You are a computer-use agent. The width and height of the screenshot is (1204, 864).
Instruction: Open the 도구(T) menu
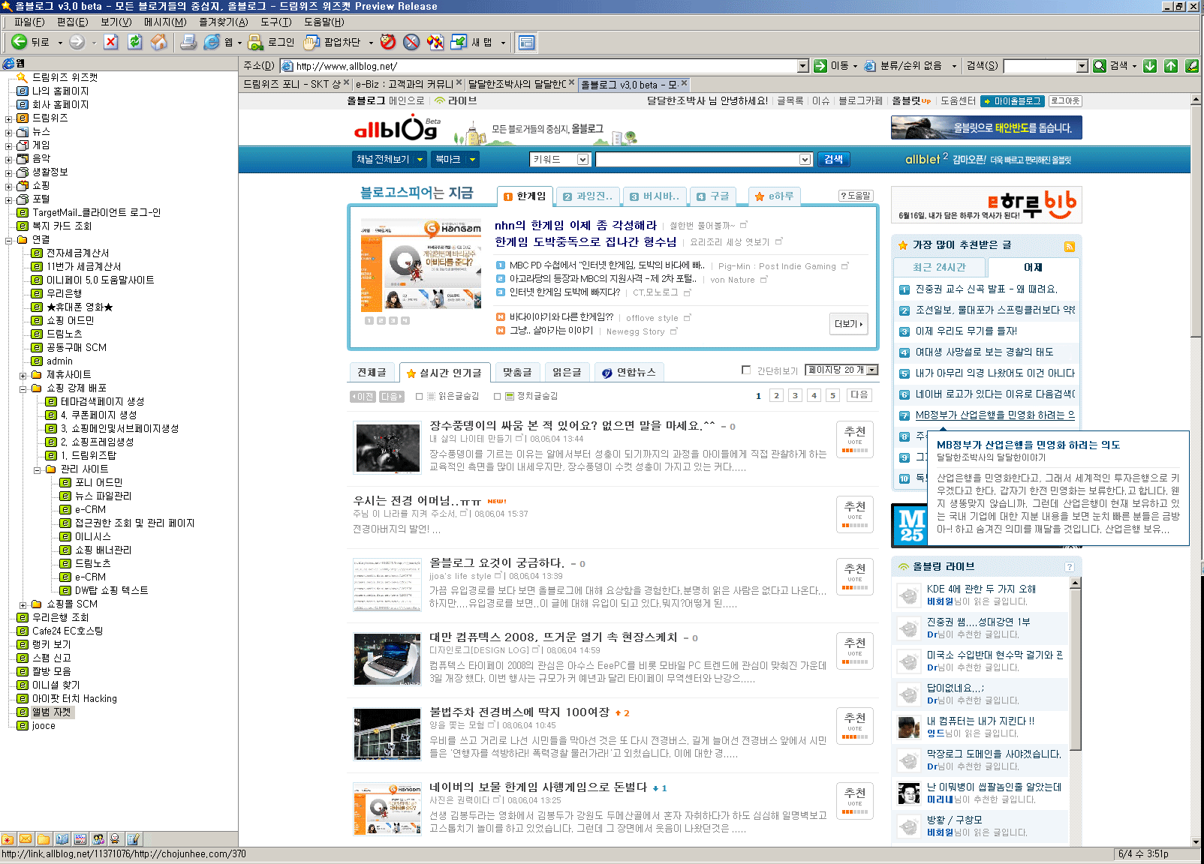click(x=275, y=22)
